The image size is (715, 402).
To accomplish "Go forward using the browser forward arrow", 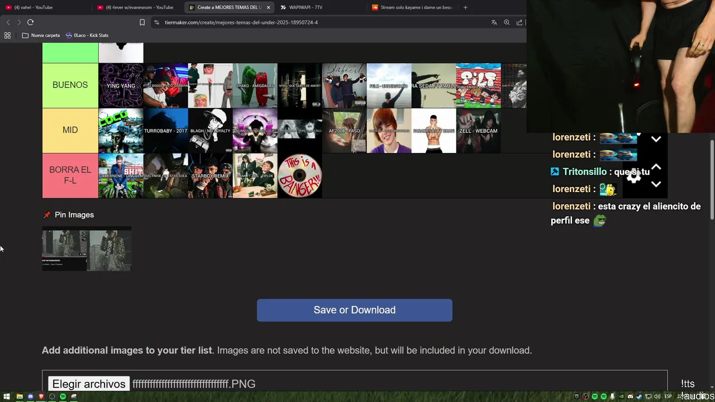I will pyautogui.click(x=19, y=22).
